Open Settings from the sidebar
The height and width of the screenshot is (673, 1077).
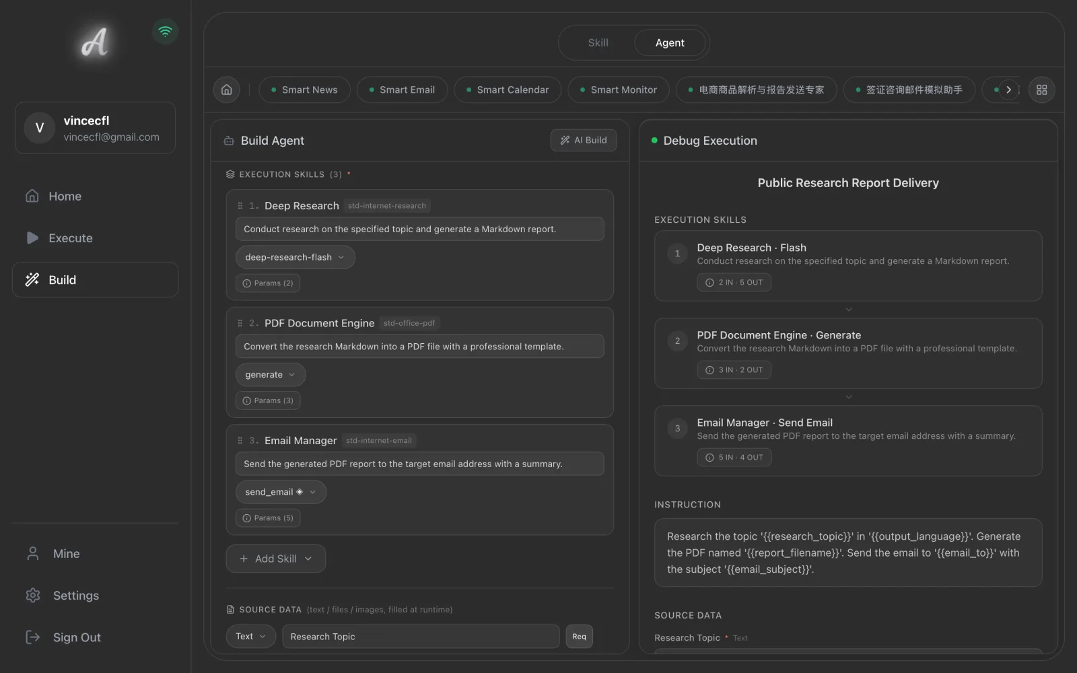[x=95, y=595]
